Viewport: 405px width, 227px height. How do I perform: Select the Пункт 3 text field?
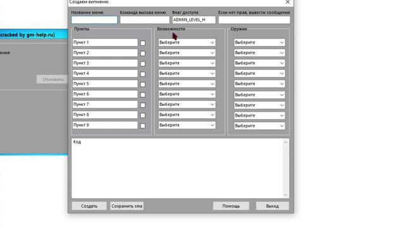coord(105,63)
